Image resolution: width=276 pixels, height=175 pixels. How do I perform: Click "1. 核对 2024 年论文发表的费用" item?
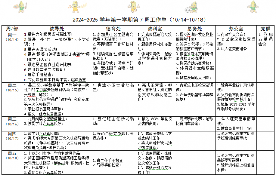pyautogui.click(x=155, y=121)
